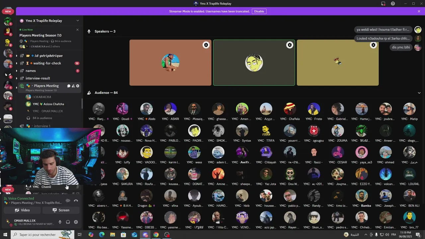Click the moderator badge on the right speaker tile

(x=374, y=45)
